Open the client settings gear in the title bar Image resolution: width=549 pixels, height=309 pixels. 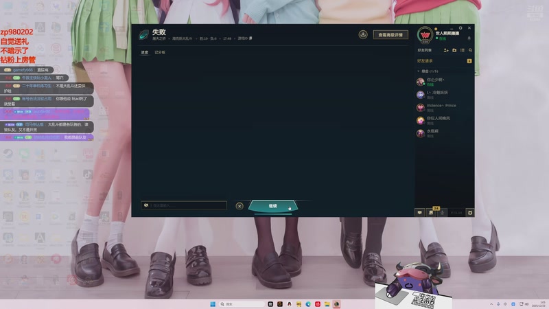(460, 28)
